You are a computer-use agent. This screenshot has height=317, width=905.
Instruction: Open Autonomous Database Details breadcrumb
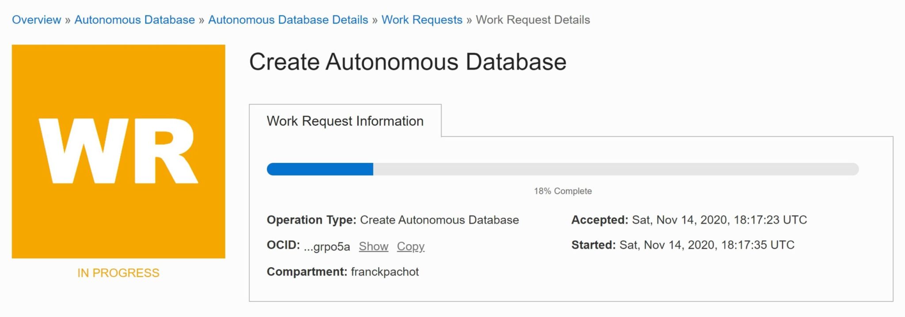point(288,20)
